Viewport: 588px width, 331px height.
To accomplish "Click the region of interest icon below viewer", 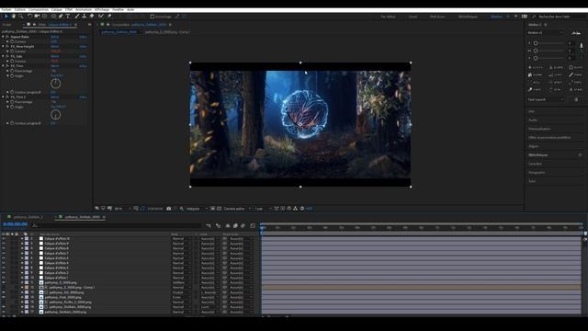I will (212, 209).
